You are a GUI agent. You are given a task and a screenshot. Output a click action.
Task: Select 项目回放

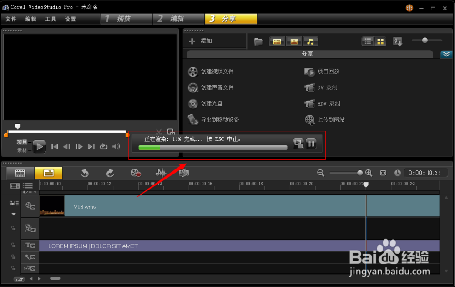click(322, 72)
